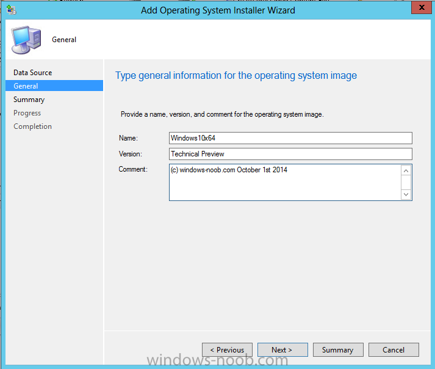Cancel the wizard
This screenshot has width=435, height=369.
[394, 350]
